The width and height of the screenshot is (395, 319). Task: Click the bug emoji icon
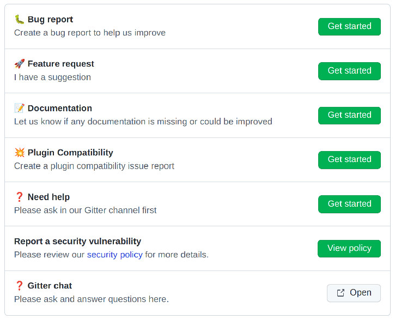pyautogui.click(x=20, y=20)
